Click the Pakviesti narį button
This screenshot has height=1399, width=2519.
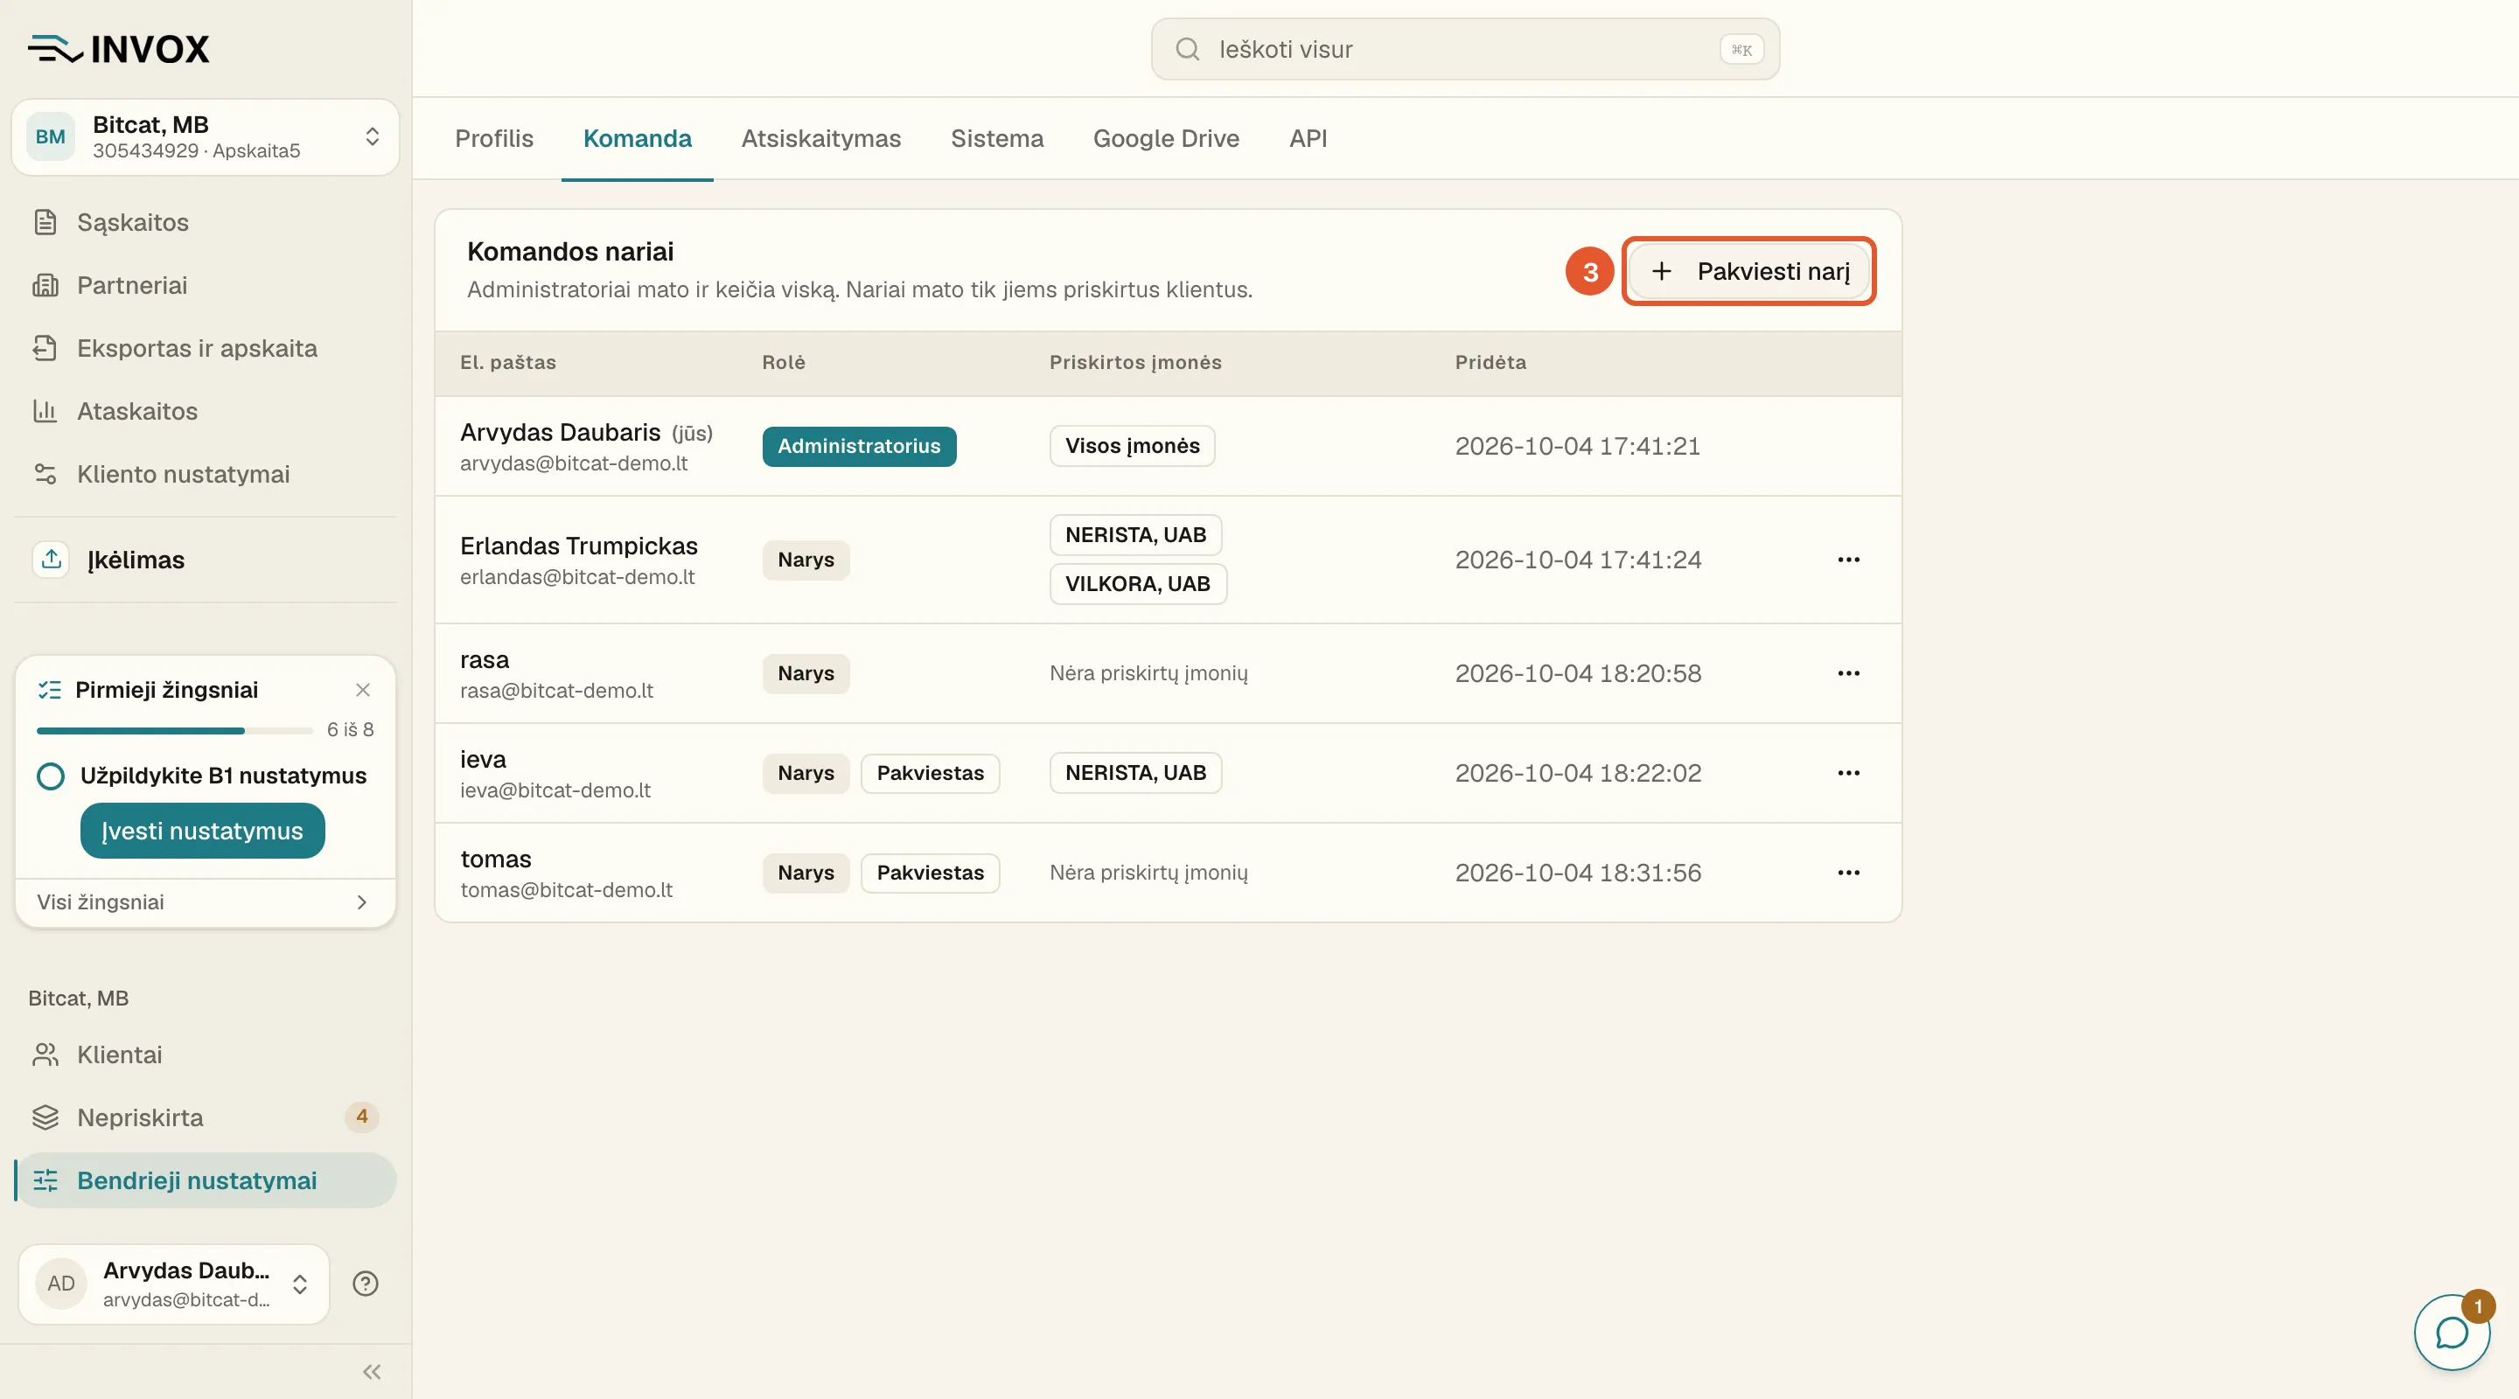click(x=1748, y=271)
